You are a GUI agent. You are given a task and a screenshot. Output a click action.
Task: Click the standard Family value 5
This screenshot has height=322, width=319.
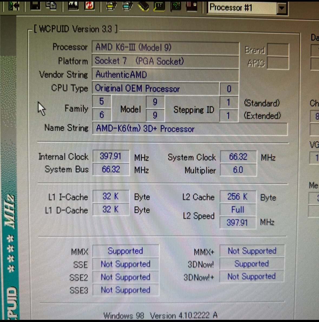click(x=102, y=101)
